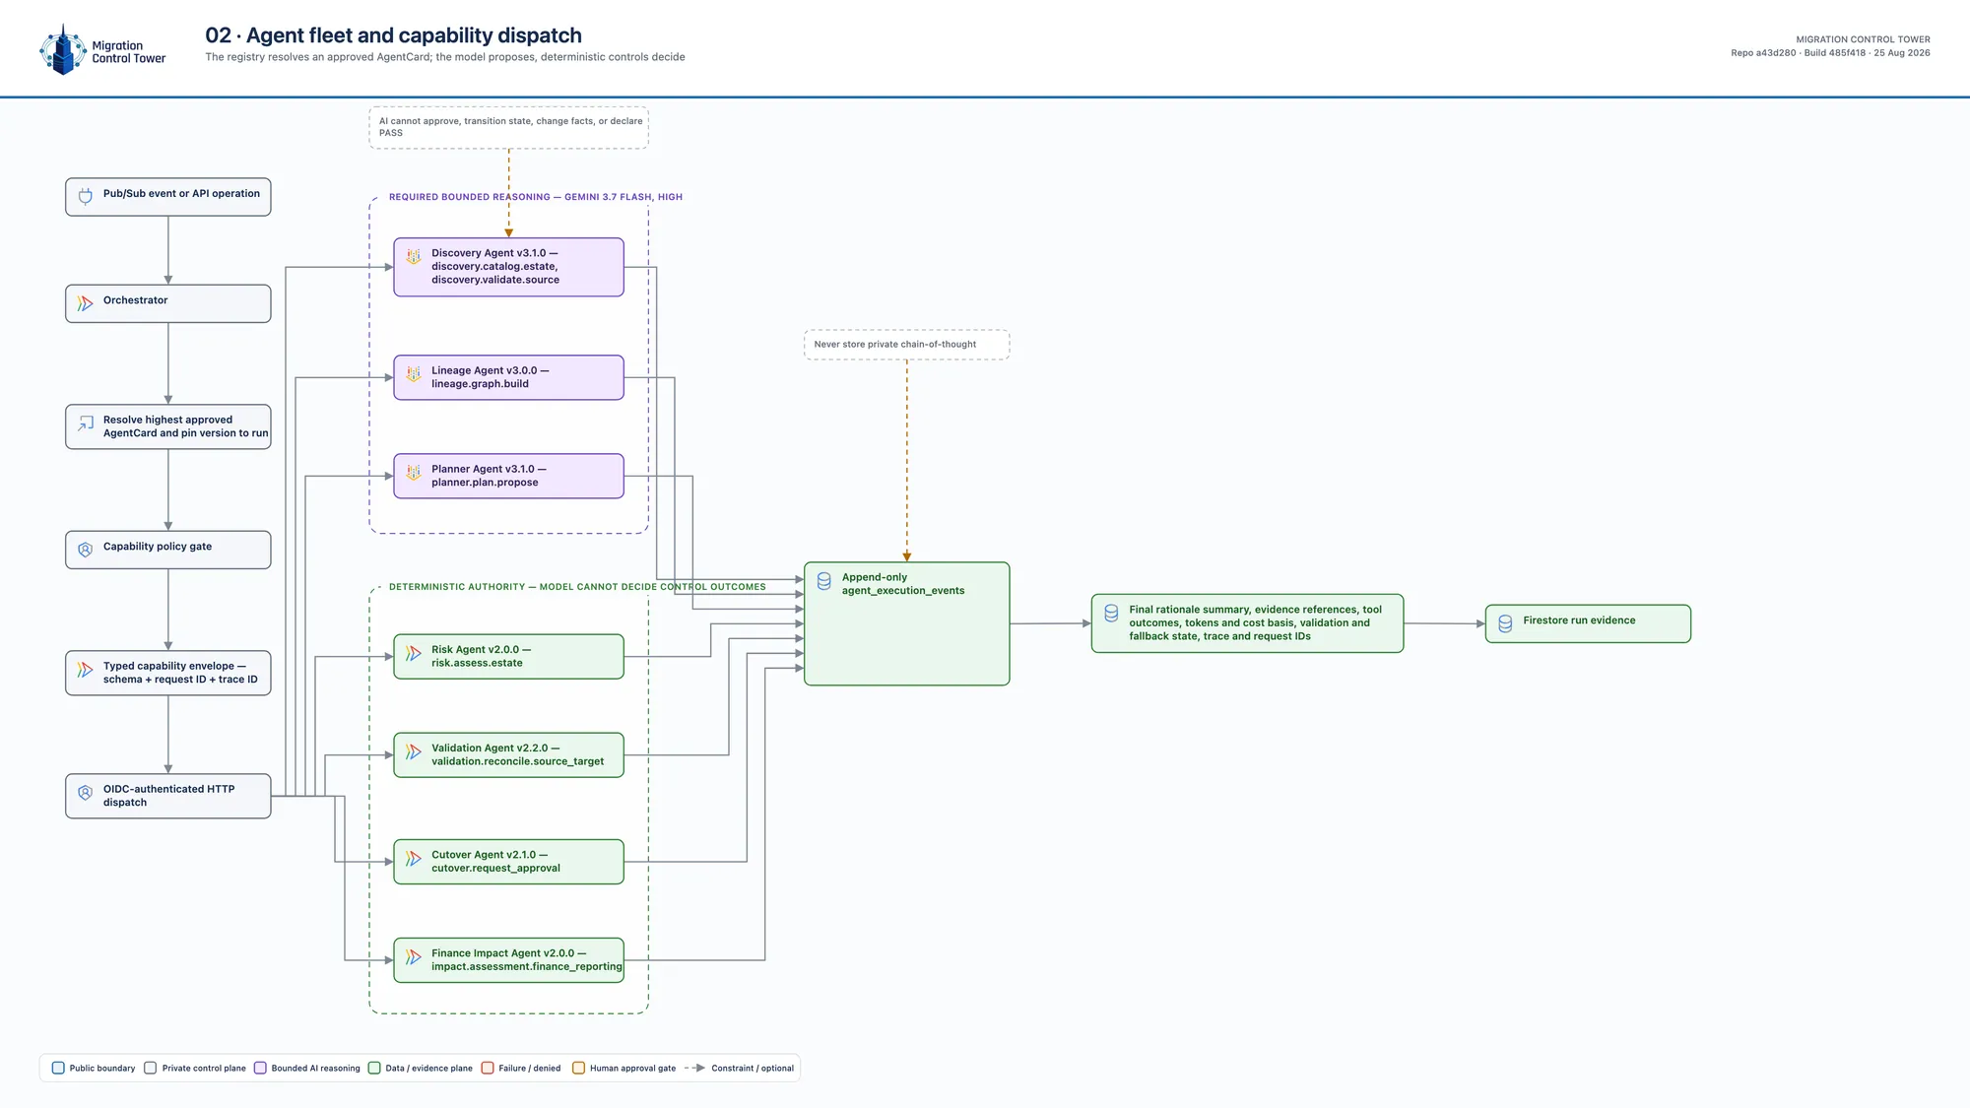
Task: Select the lineage.graph.build text
Action: pyautogui.click(x=480, y=384)
